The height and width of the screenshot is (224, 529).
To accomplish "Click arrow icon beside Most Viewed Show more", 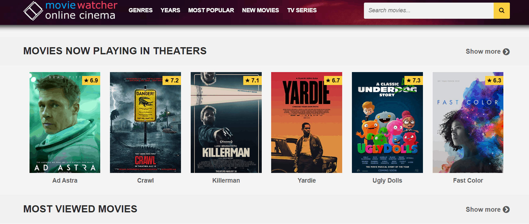I will point(506,209).
